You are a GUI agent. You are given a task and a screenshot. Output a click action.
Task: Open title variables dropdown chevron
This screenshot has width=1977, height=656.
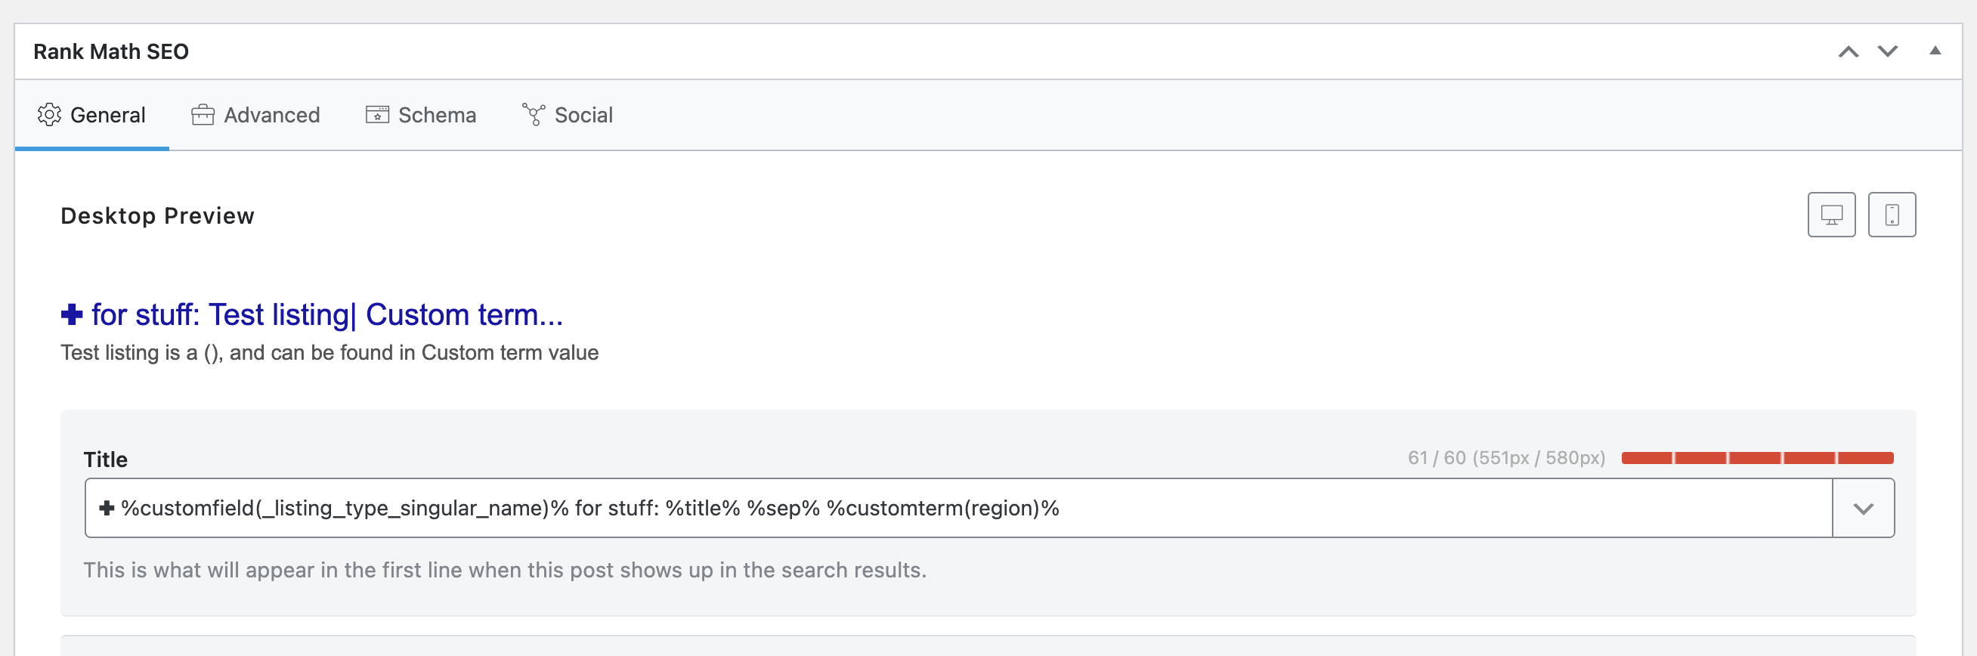click(1864, 508)
